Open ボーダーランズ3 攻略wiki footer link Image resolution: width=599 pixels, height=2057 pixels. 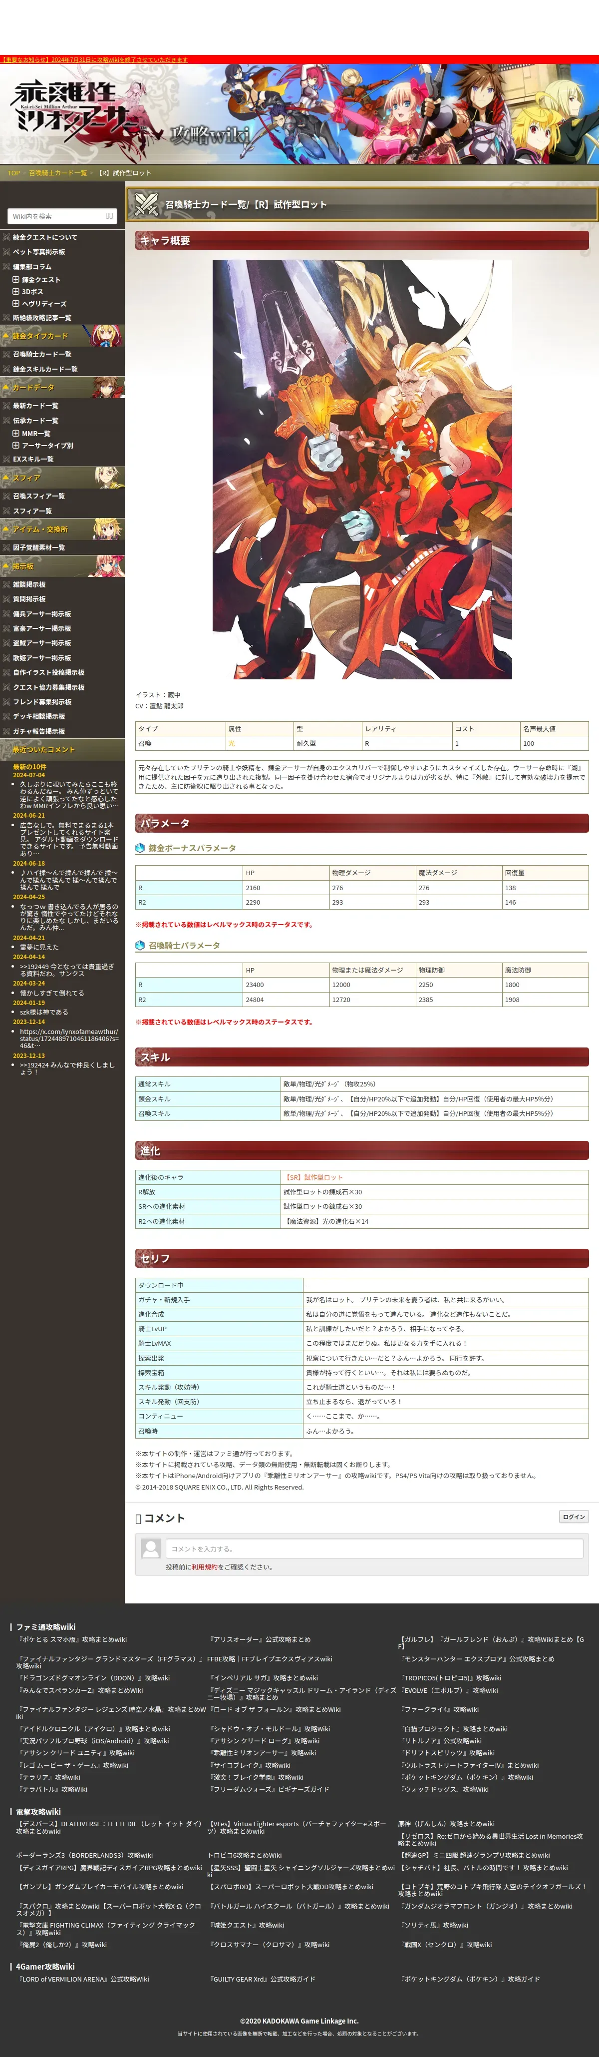click(84, 1855)
